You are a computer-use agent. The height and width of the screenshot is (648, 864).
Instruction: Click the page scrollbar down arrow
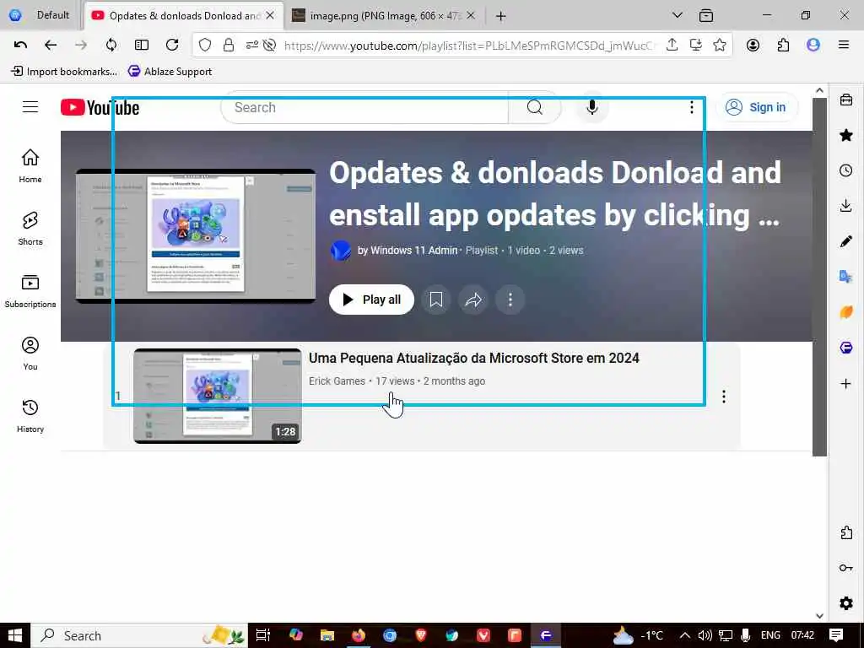(x=820, y=615)
